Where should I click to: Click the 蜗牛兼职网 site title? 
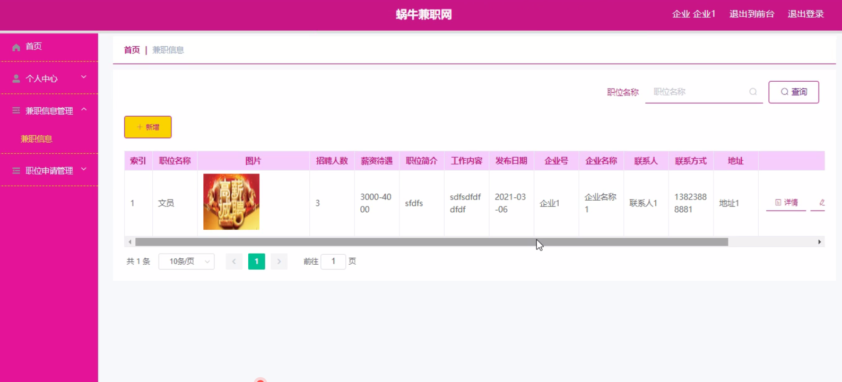(424, 14)
